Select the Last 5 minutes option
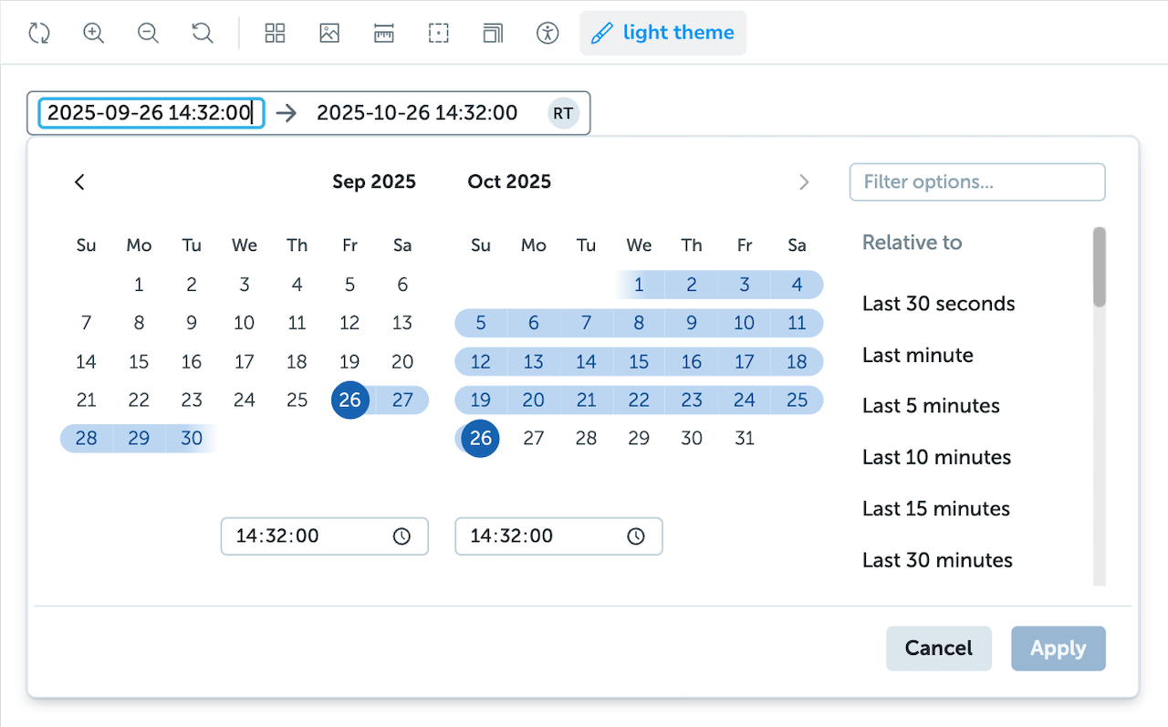The height and width of the screenshot is (727, 1168). coord(931,406)
